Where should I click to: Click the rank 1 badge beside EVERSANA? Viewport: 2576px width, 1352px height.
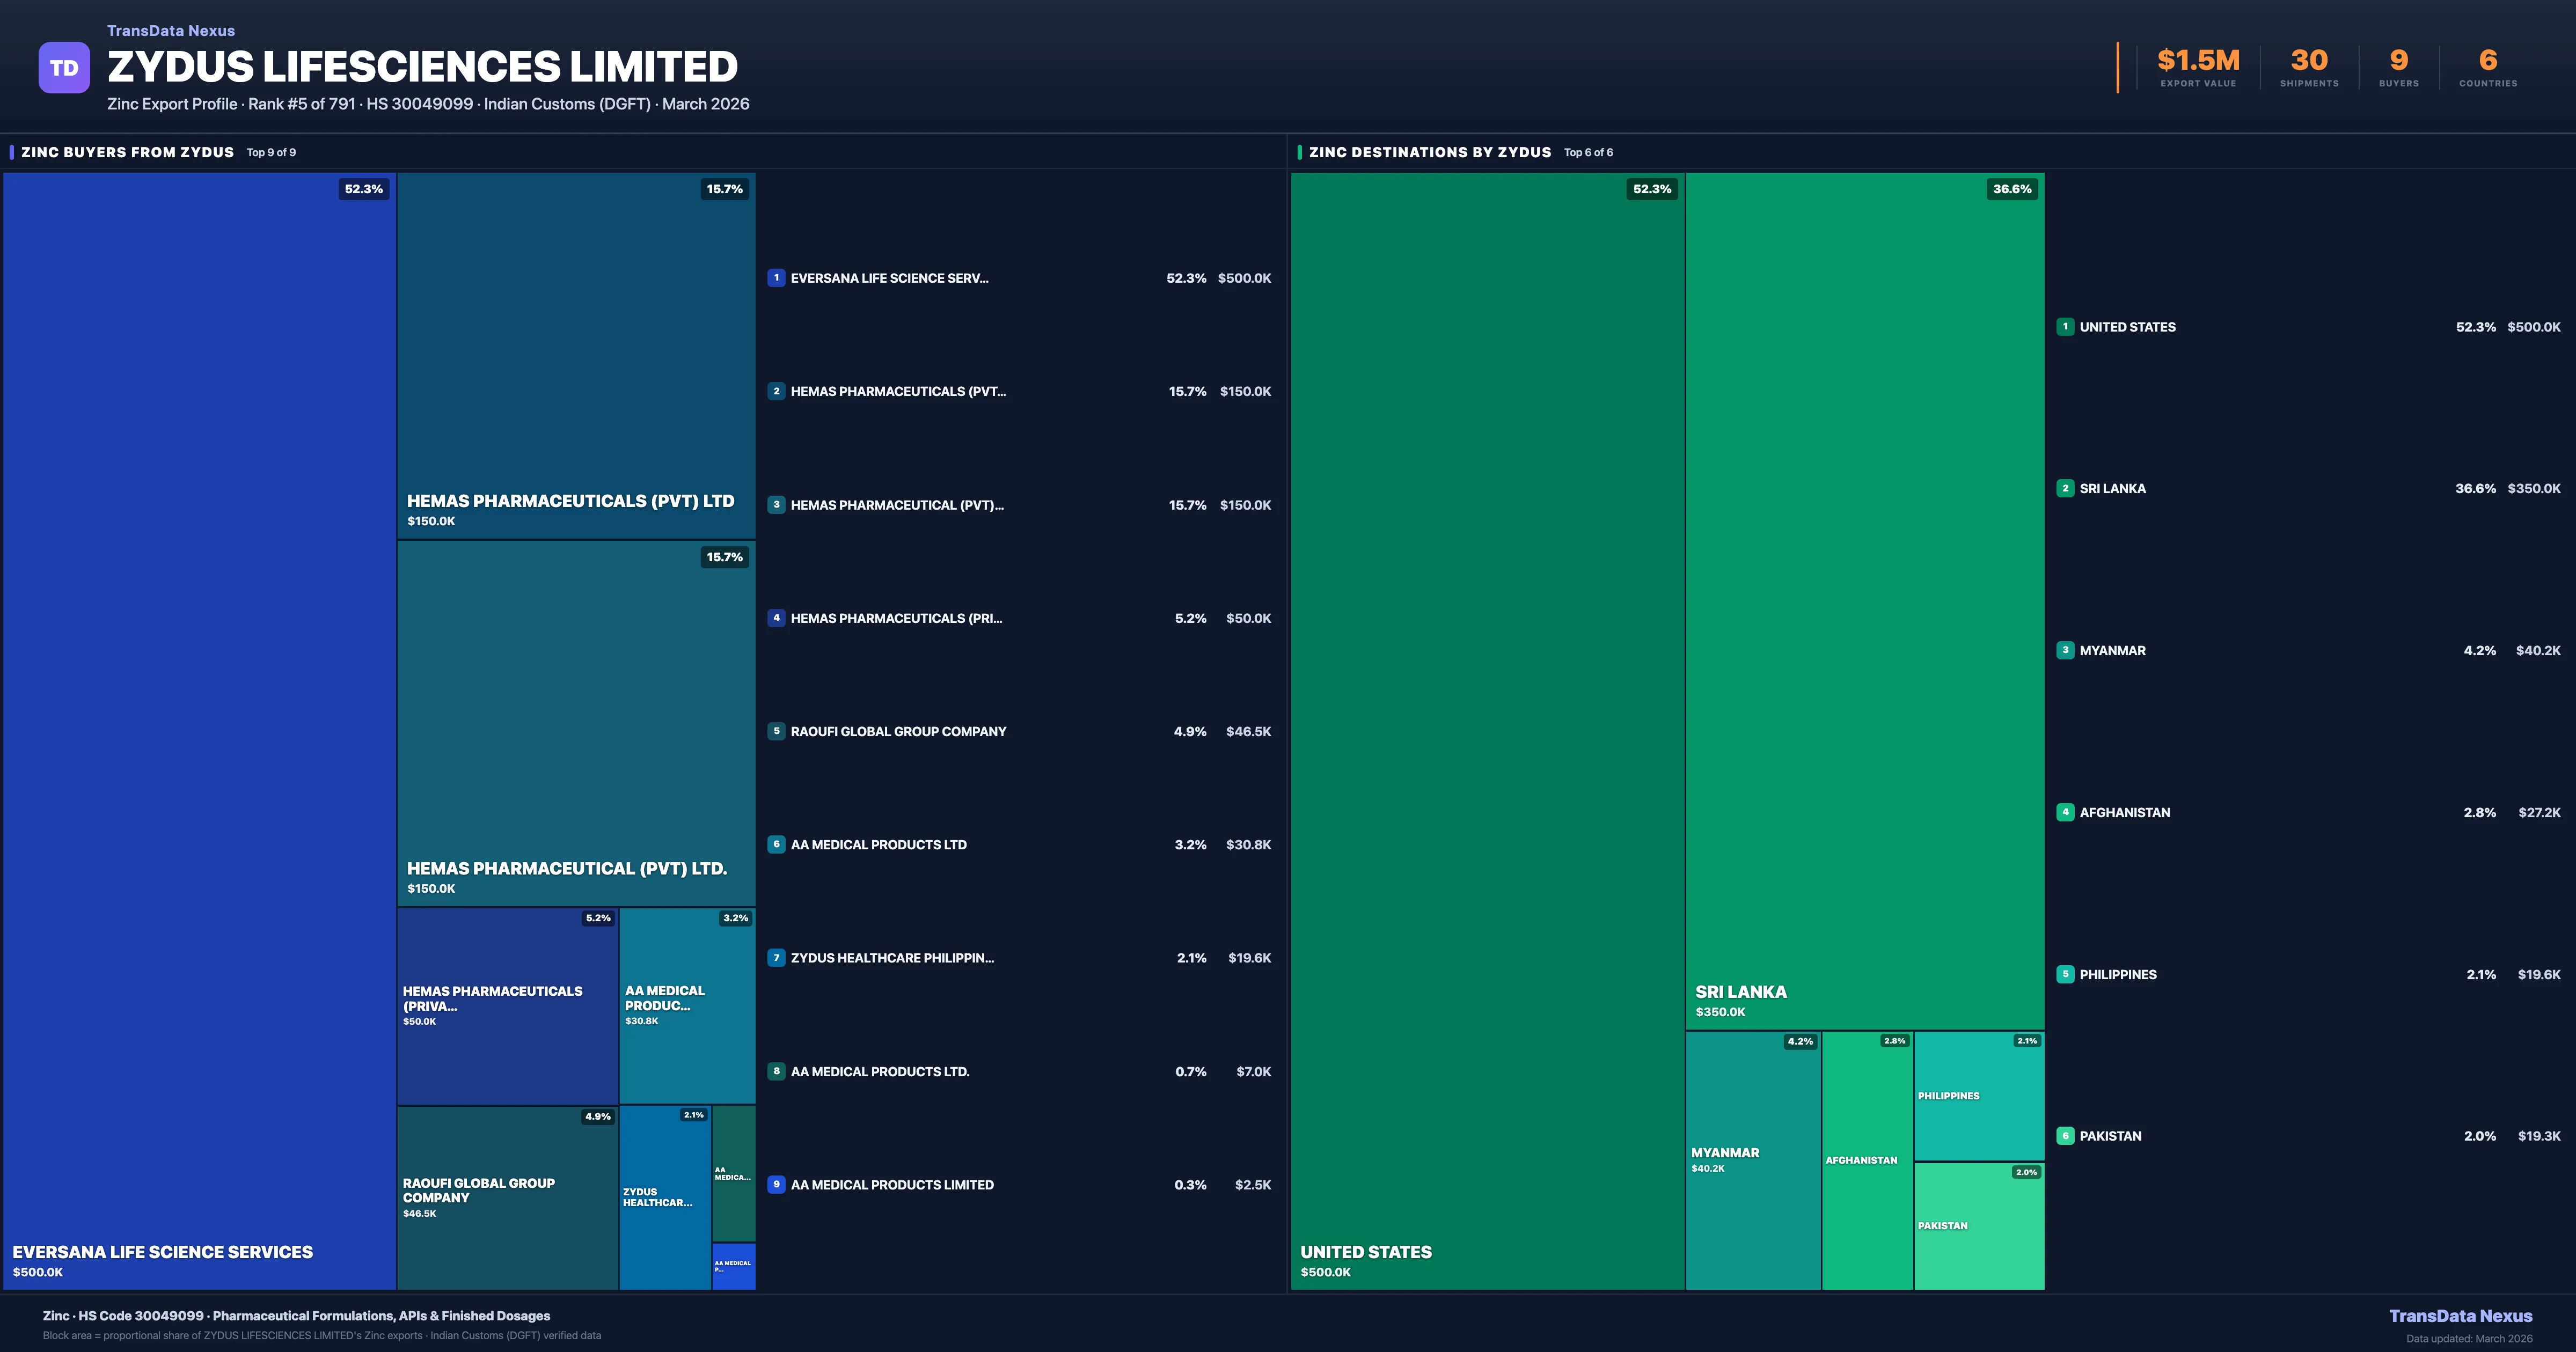(776, 278)
